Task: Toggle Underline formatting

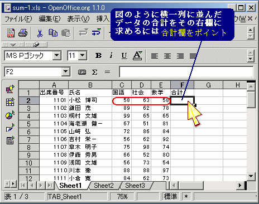Action: pos(124,56)
